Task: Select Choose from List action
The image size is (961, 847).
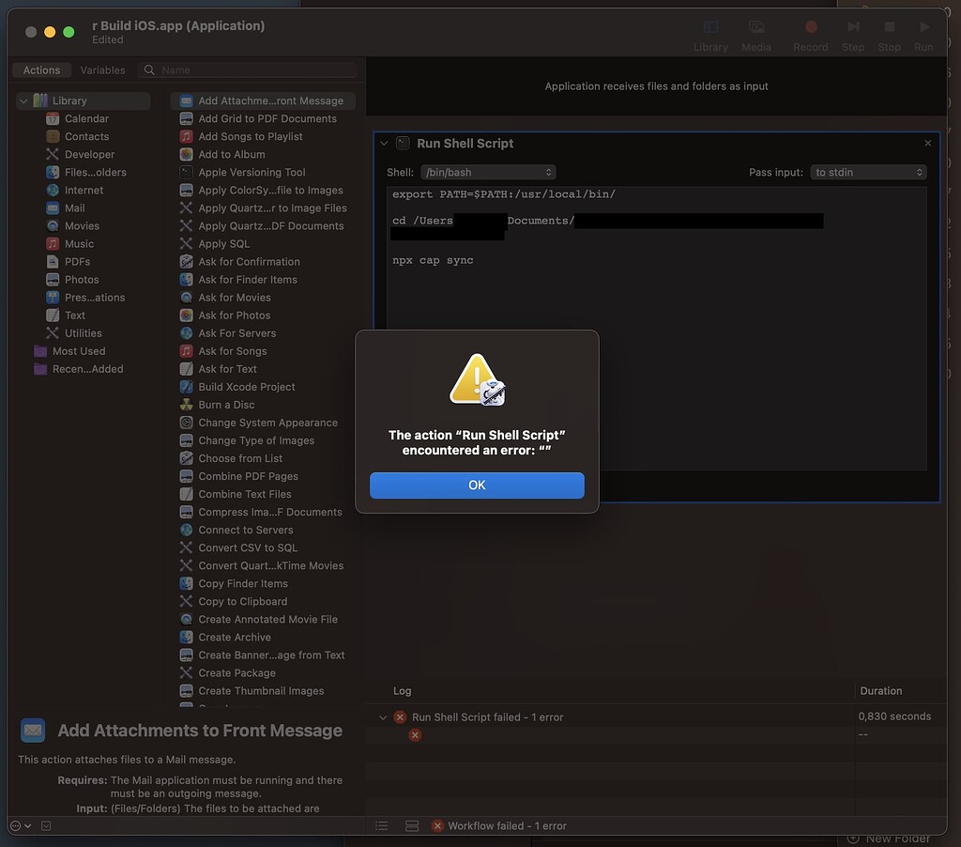Action: pyautogui.click(x=240, y=458)
